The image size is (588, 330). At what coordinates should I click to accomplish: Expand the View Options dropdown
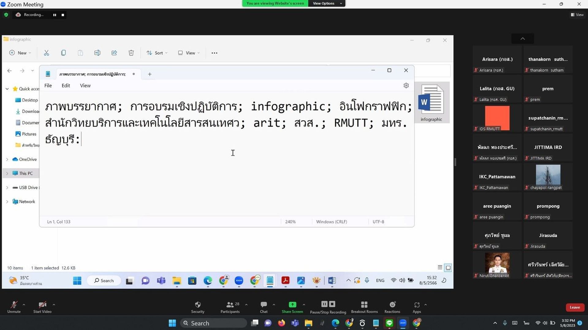327,3
